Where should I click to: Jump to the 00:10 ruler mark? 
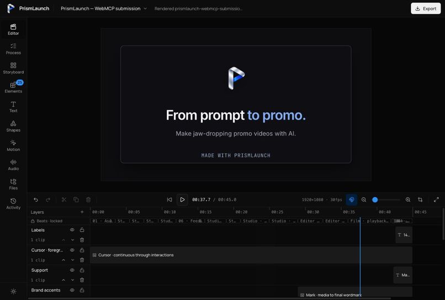pos(169,212)
